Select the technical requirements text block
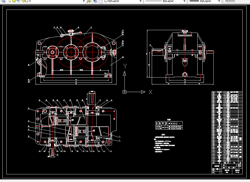The image size is (250, 182). tap(165, 143)
